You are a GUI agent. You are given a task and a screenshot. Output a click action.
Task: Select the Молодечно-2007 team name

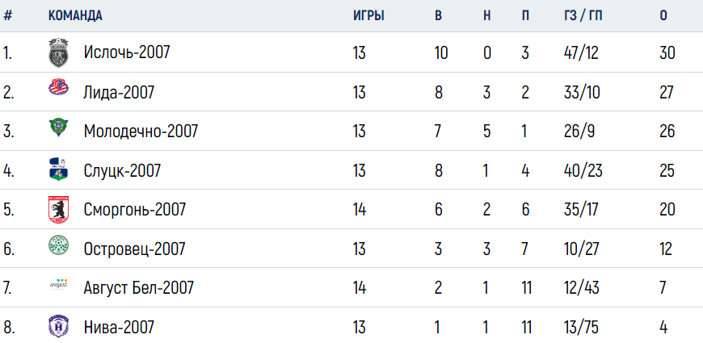click(141, 132)
